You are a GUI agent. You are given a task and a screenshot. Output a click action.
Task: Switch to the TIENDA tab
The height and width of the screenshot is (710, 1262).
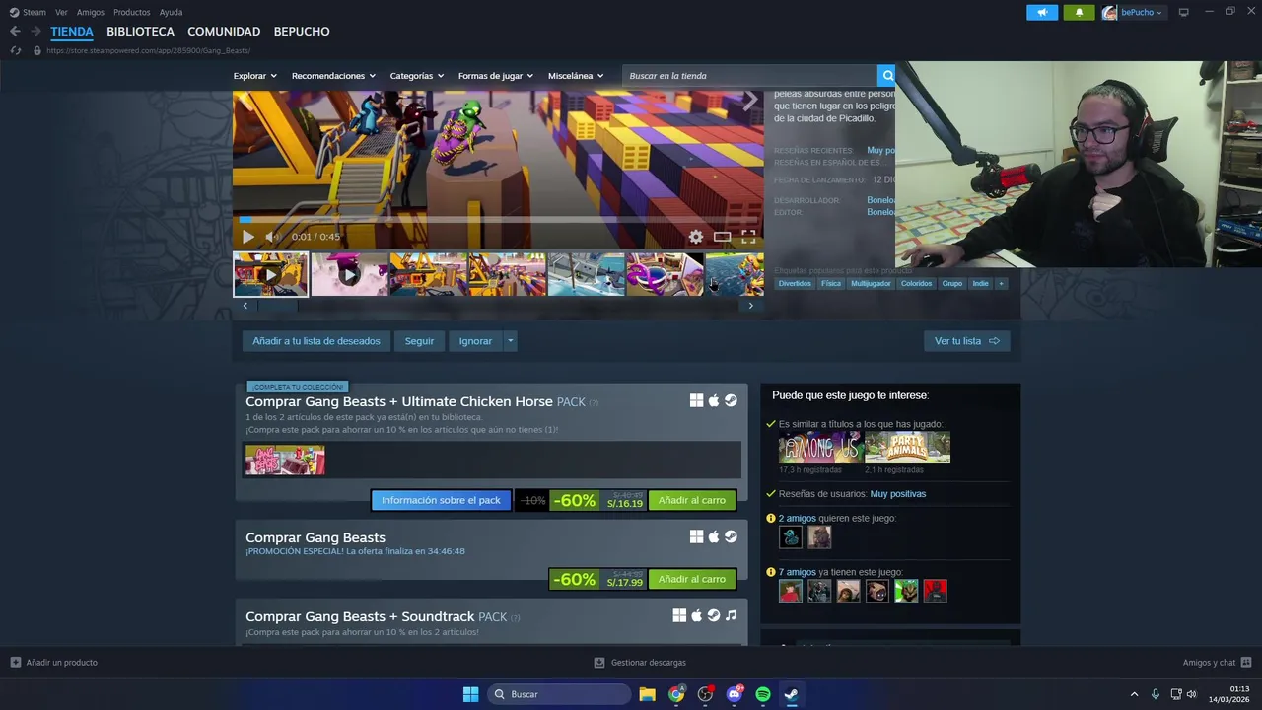pos(72,32)
